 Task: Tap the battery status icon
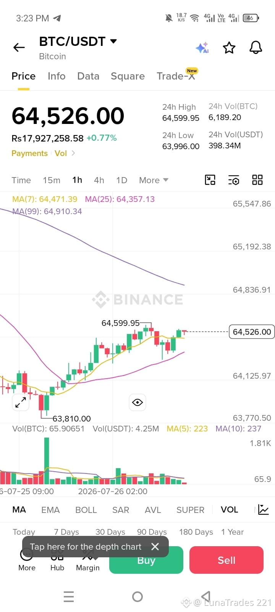251,18
